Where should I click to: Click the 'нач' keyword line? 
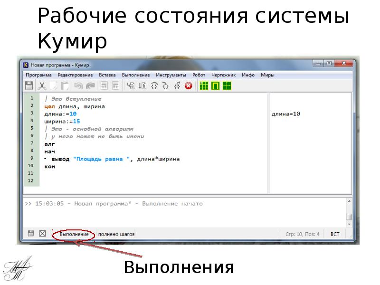(50, 152)
